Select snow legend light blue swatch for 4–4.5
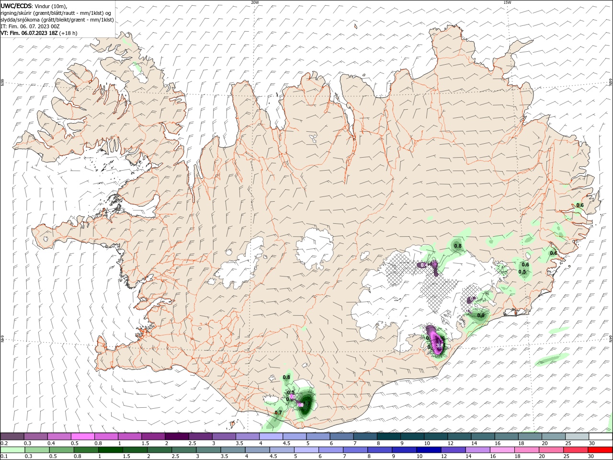Screen dimensions: 613x460 click(271, 436)
